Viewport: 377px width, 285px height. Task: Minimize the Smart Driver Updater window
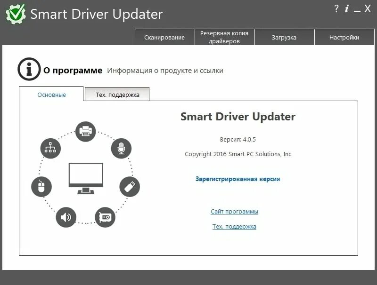click(x=357, y=11)
